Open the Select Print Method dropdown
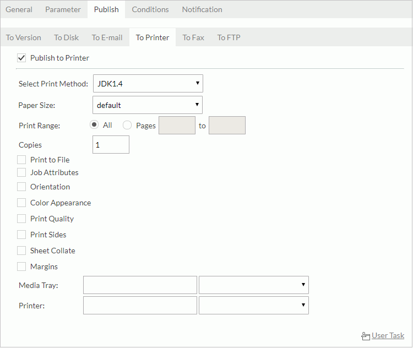Image resolution: width=413 pixels, height=348 pixels. (x=148, y=84)
